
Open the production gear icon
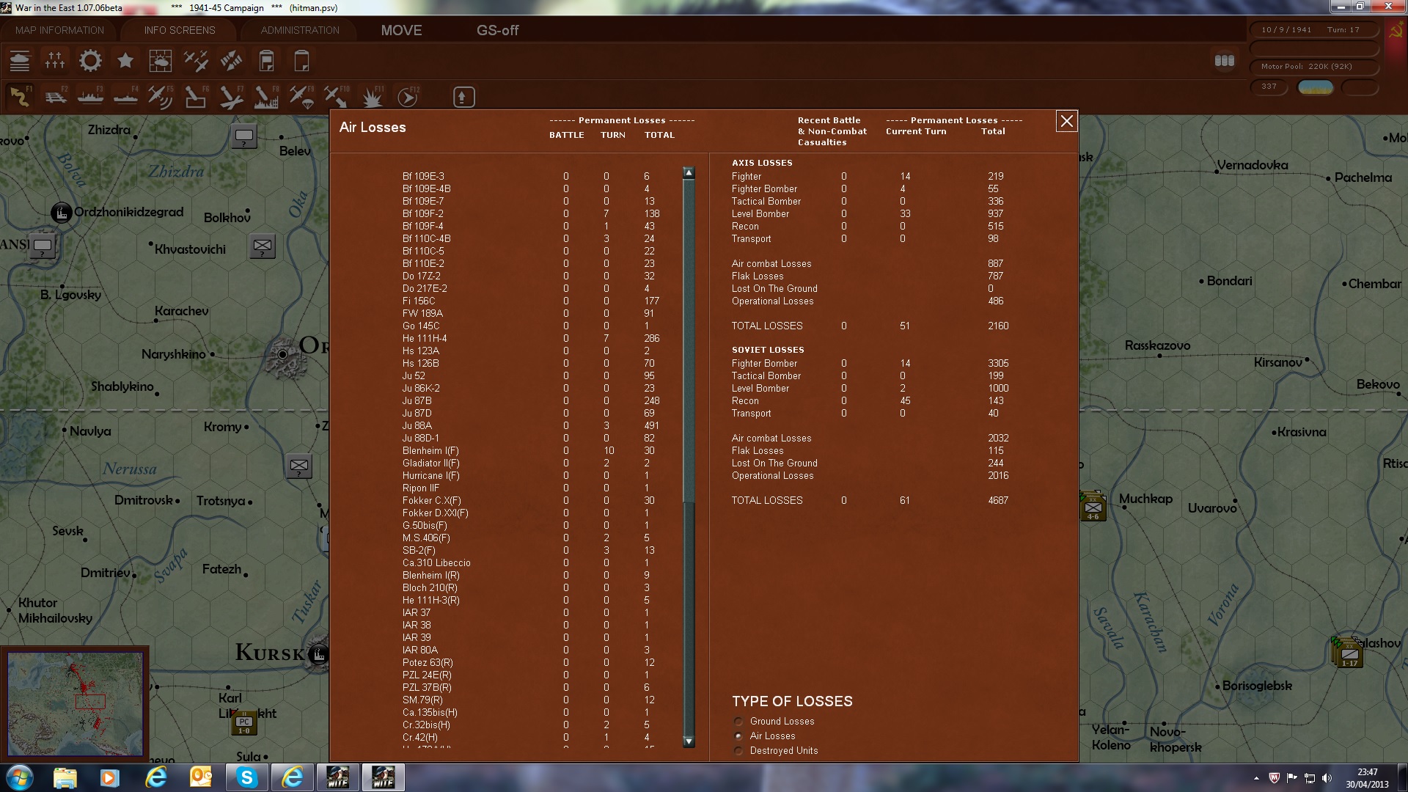[x=90, y=61]
